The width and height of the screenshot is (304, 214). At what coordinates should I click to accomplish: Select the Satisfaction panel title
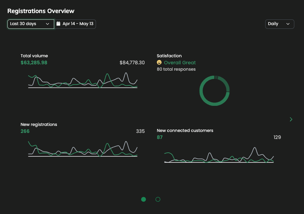click(169, 56)
